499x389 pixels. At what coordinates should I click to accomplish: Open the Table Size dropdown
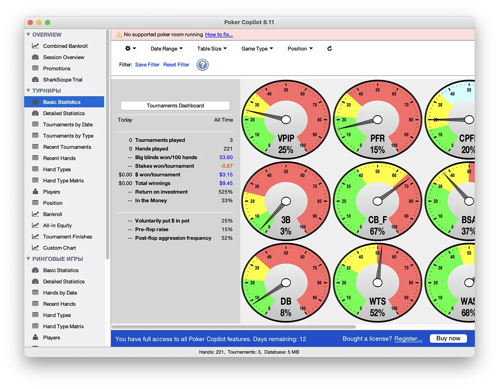[212, 49]
